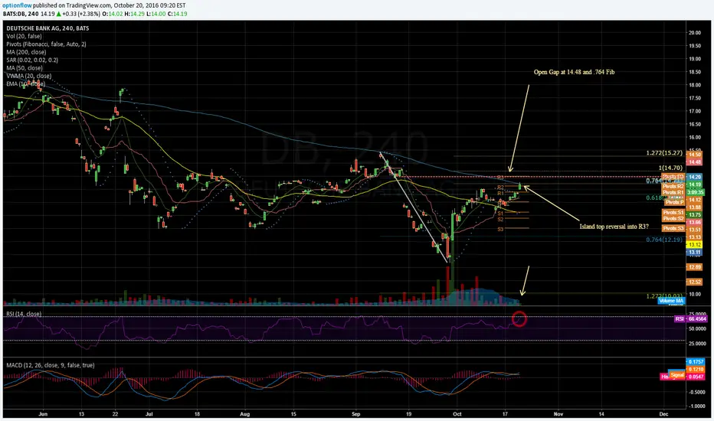This screenshot has width=714, height=421.
Task: Click the Jul date axis label
Action: tap(149, 414)
